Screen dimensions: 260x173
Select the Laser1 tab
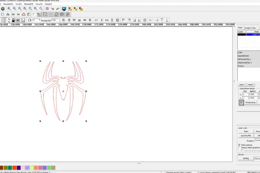click(x=242, y=85)
